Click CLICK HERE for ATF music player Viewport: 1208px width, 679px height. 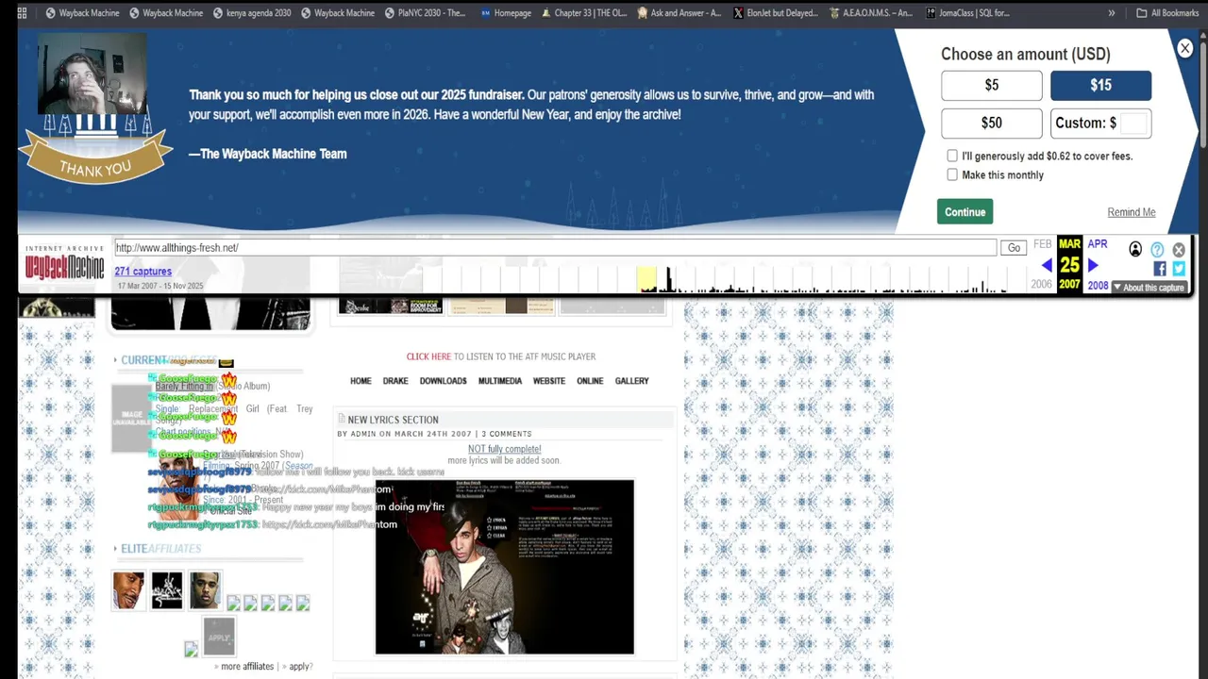pyautogui.click(x=428, y=356)
